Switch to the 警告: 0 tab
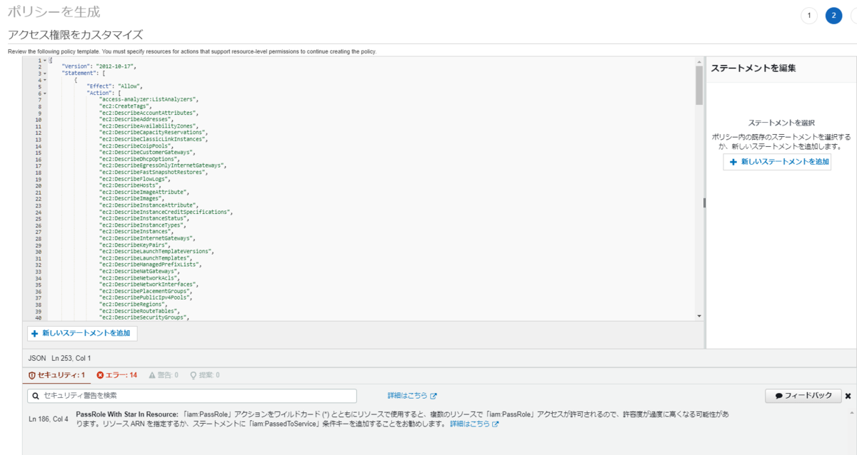Image resolution: width=857 pixels, height=455 pixels. pos(163,375)
